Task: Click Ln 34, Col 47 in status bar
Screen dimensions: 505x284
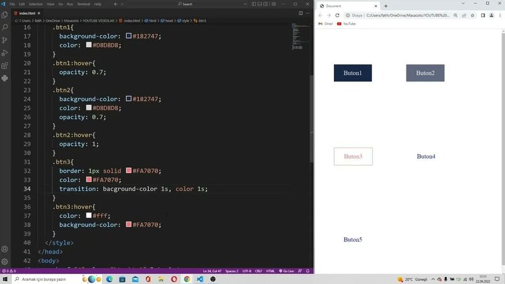Action: (212, 271)
